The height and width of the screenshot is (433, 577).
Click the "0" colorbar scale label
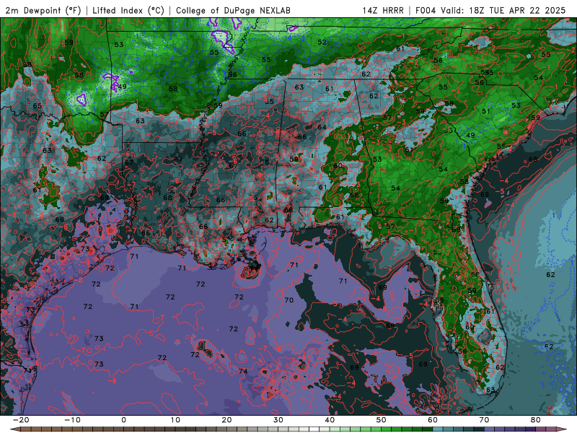123,420
